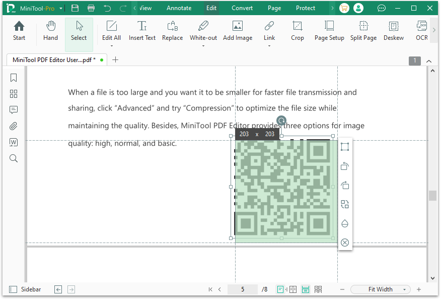This screenshot has width=441, height=299.
Task: Show page thumbnails panel
Action: point(14,94)
